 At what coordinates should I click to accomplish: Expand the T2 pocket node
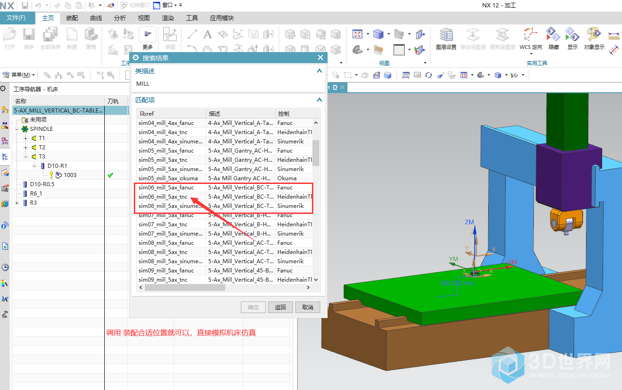pos(26,148)
